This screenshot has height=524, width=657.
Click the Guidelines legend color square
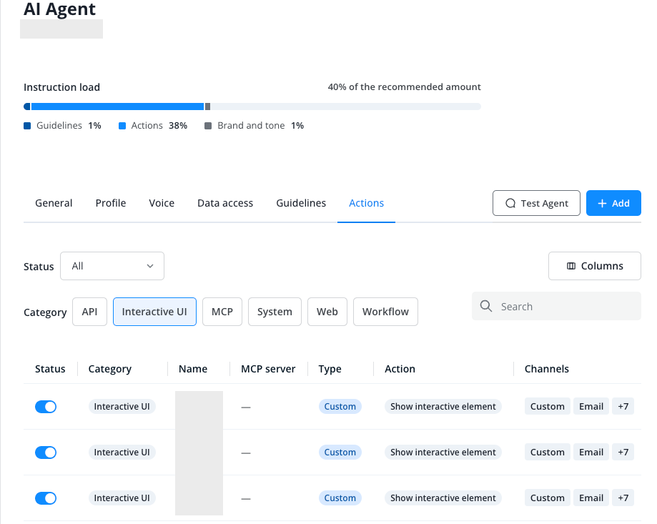[27, 126]
